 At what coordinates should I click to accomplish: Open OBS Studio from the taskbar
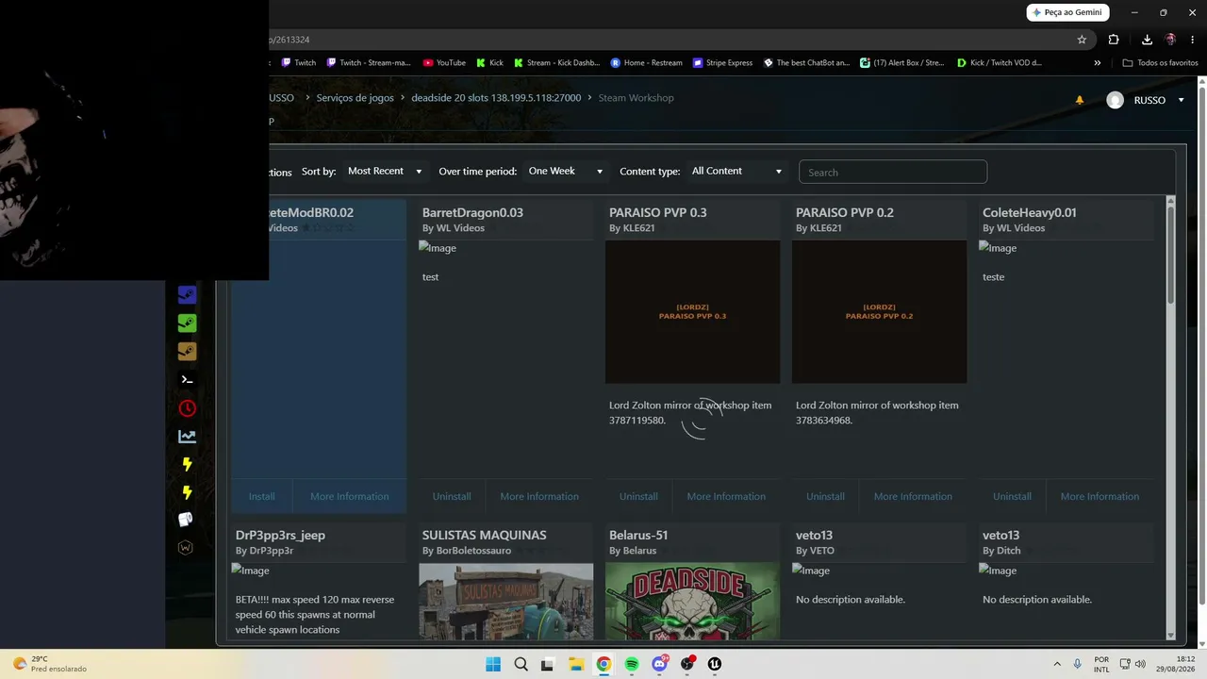[687, 664]
